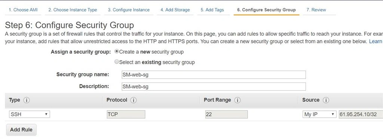Select an existing security group radio
Screen dimensions: 383x139
[x=117, y=62]
